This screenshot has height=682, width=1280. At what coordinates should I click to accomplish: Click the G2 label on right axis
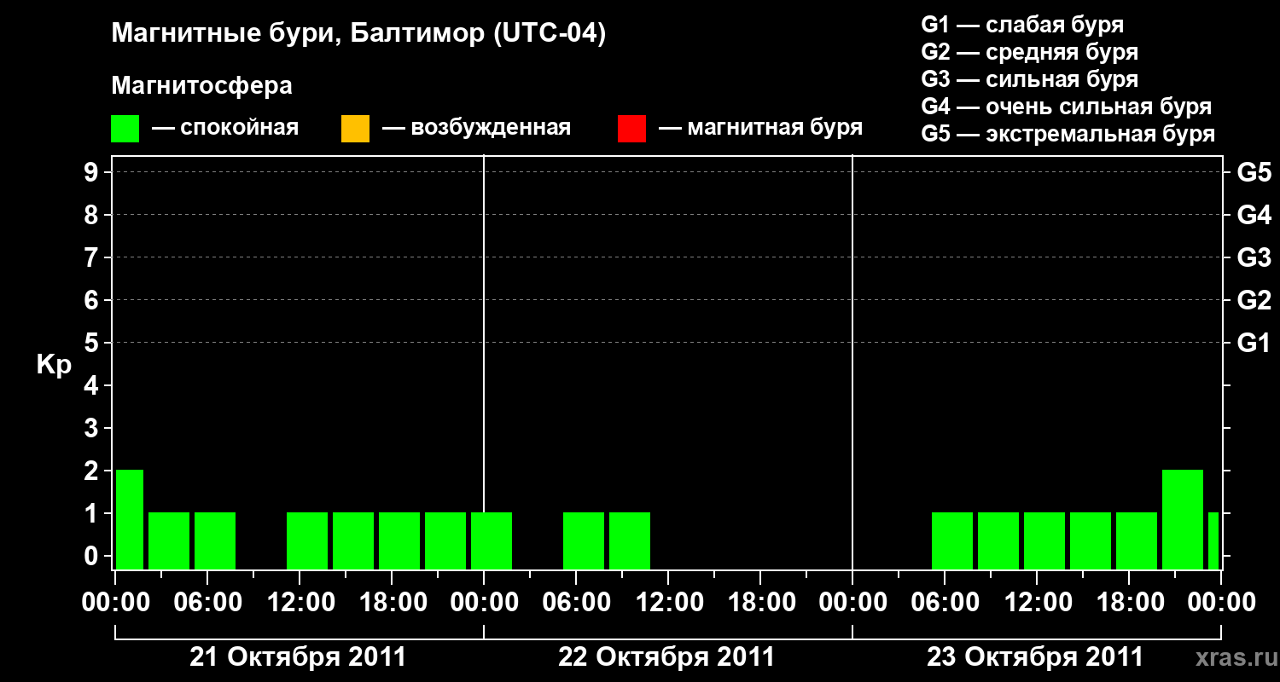pos(1254,300)
